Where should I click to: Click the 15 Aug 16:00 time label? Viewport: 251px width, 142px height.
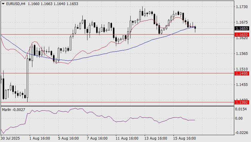(185, 138)
